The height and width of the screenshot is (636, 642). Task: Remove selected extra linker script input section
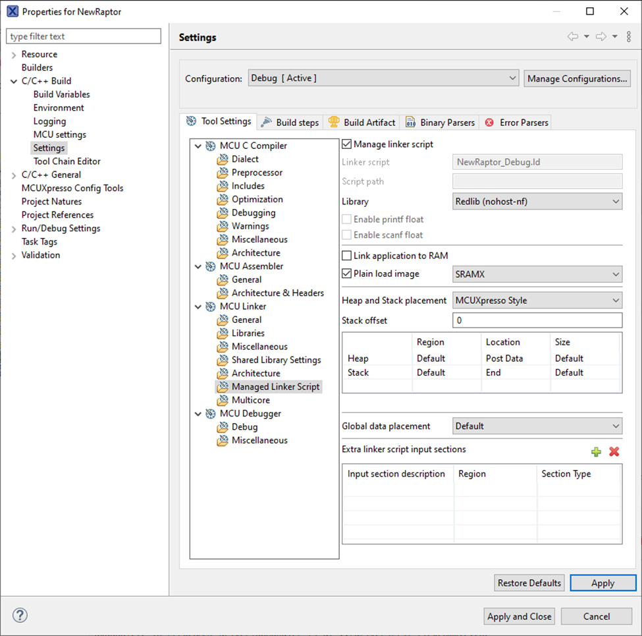pos(613,452)
